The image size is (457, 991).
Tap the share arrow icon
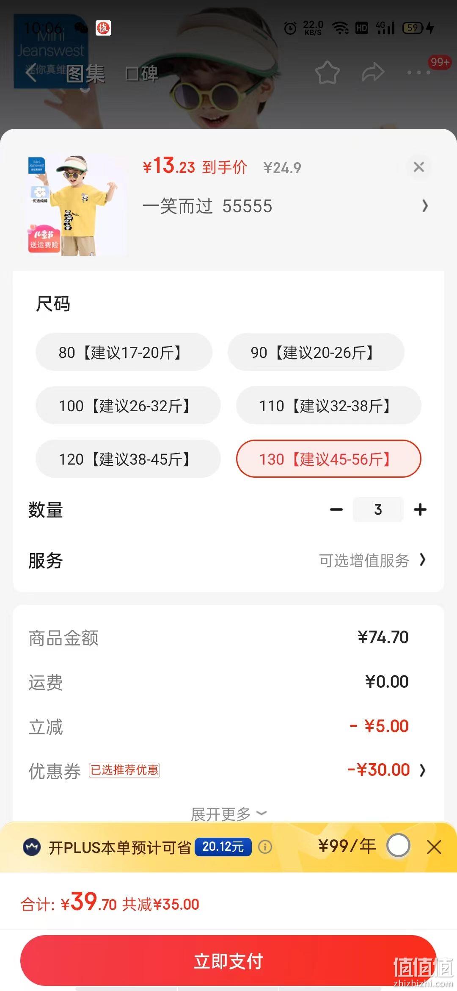(x=373, y=72)
